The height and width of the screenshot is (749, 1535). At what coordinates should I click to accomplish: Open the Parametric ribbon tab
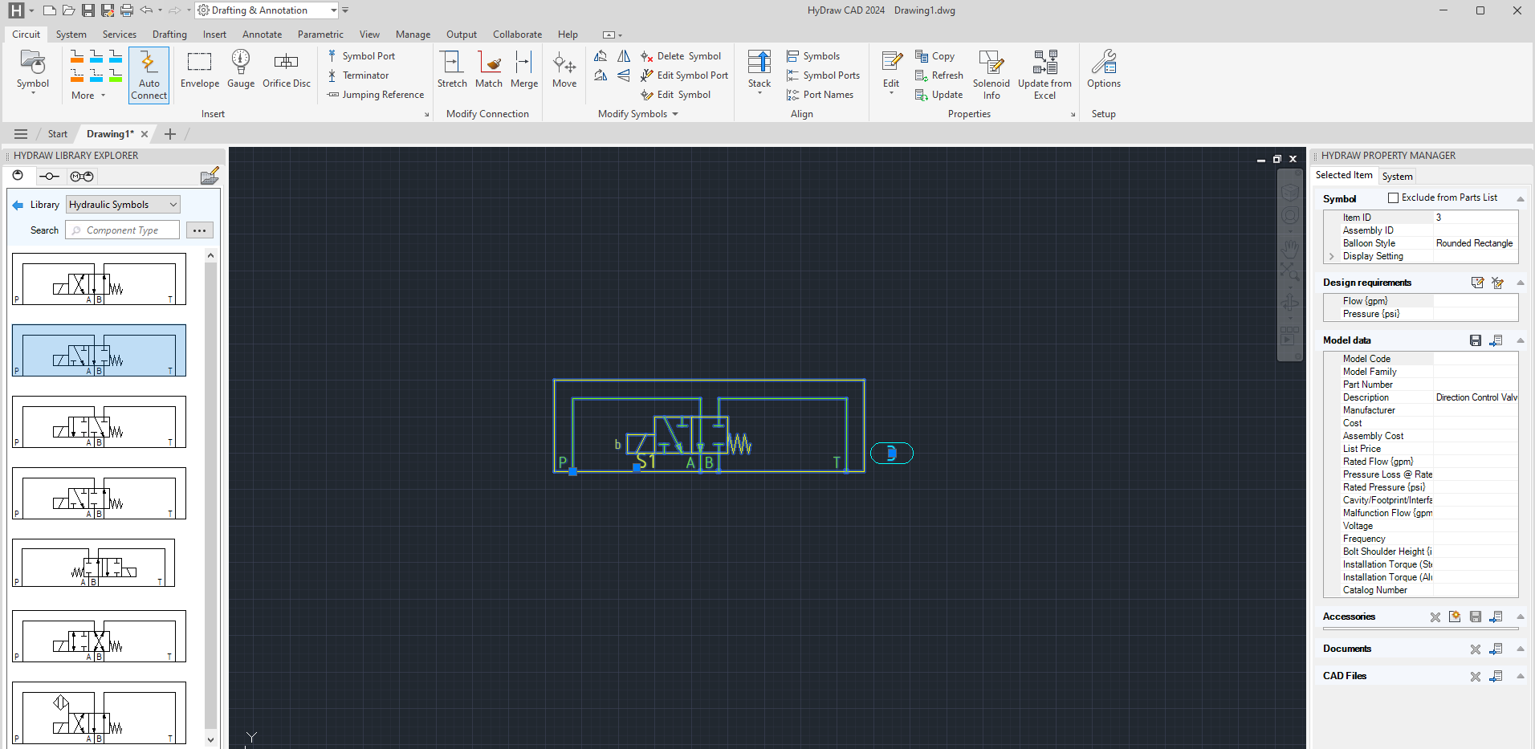[x=320, y=35]
